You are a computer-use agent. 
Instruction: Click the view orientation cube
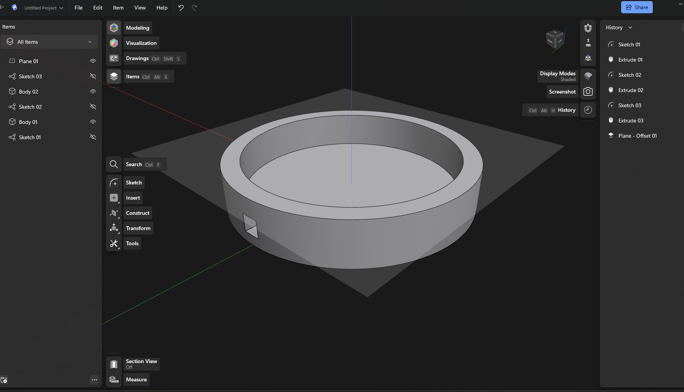coord(555,39)
